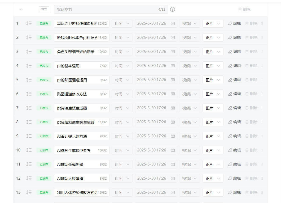Click the pt的基本运用 title input field
Screen dimensions: 281x203
[77, 66]
